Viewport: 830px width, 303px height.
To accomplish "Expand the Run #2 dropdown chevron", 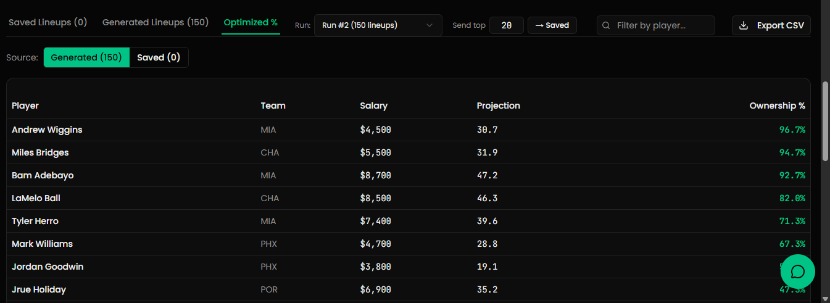I will [430, 25].
